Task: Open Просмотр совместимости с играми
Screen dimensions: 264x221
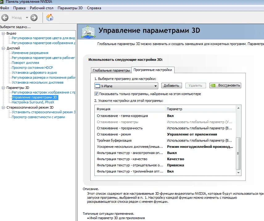Action: pyautogui.click(x=38, y=117)
